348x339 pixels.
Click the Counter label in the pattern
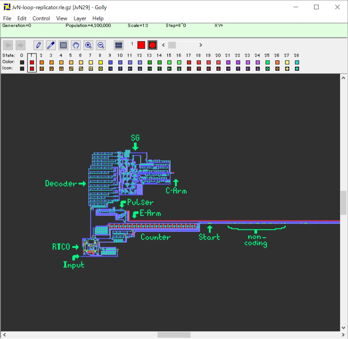[156, 237]
